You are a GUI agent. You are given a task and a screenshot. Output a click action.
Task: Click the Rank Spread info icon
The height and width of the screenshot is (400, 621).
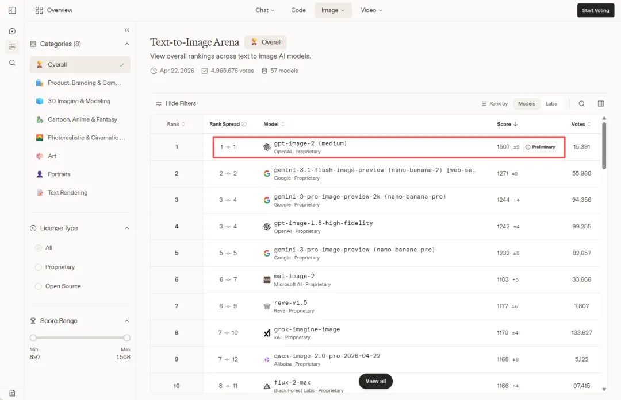pyautogui.click(x=244, y=124)
